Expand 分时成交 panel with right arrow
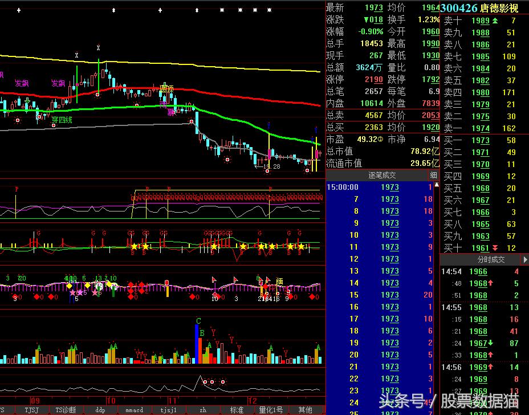529x415 pixels. point(524,259)
